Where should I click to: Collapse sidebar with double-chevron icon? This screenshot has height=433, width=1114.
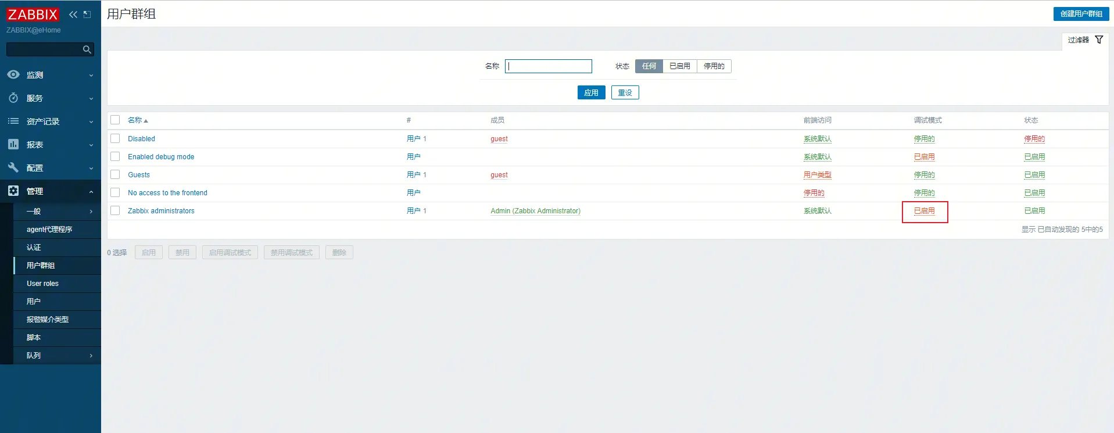point(73,15)
